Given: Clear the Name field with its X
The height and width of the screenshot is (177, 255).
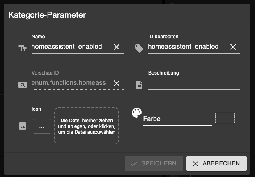Looking at the screenshot, I should click(117, 47).
